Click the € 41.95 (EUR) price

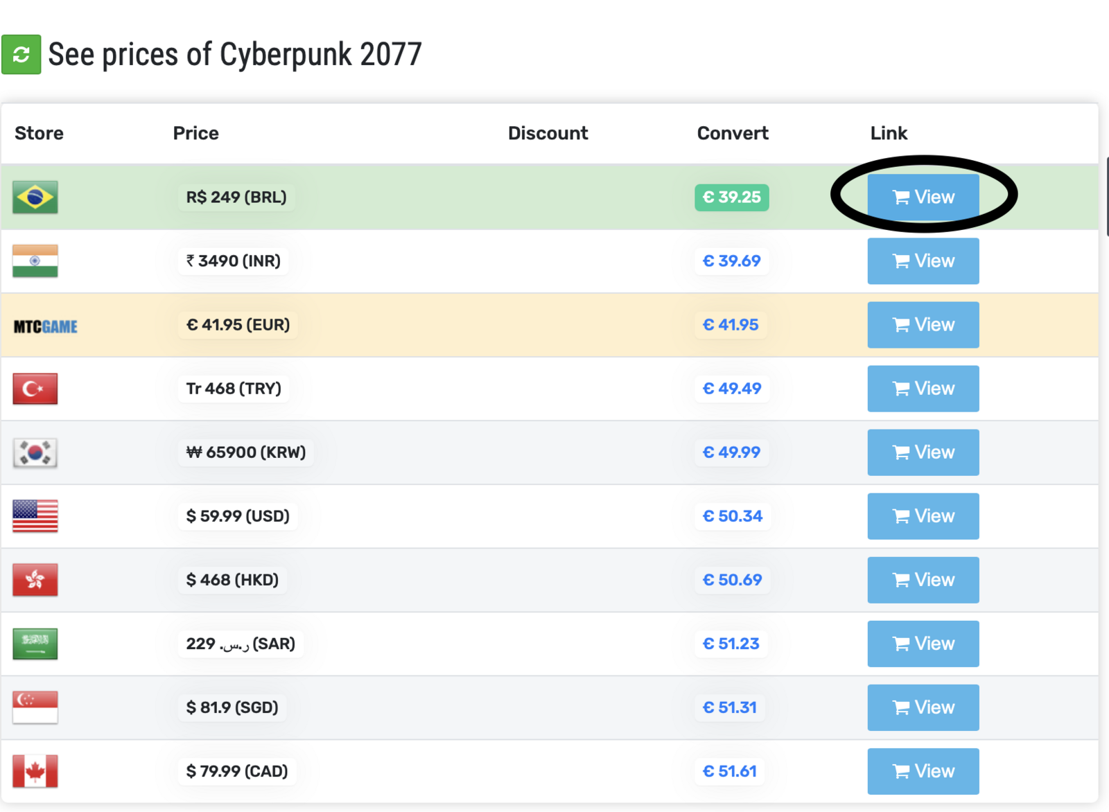click(238, 325)
